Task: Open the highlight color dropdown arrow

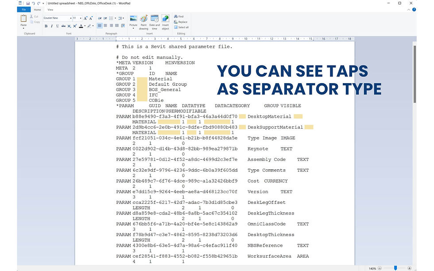Action: [93, 26]
